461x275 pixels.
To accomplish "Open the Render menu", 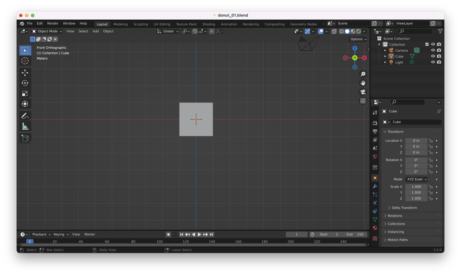I will pyautogui.click(x=53, y=23).
